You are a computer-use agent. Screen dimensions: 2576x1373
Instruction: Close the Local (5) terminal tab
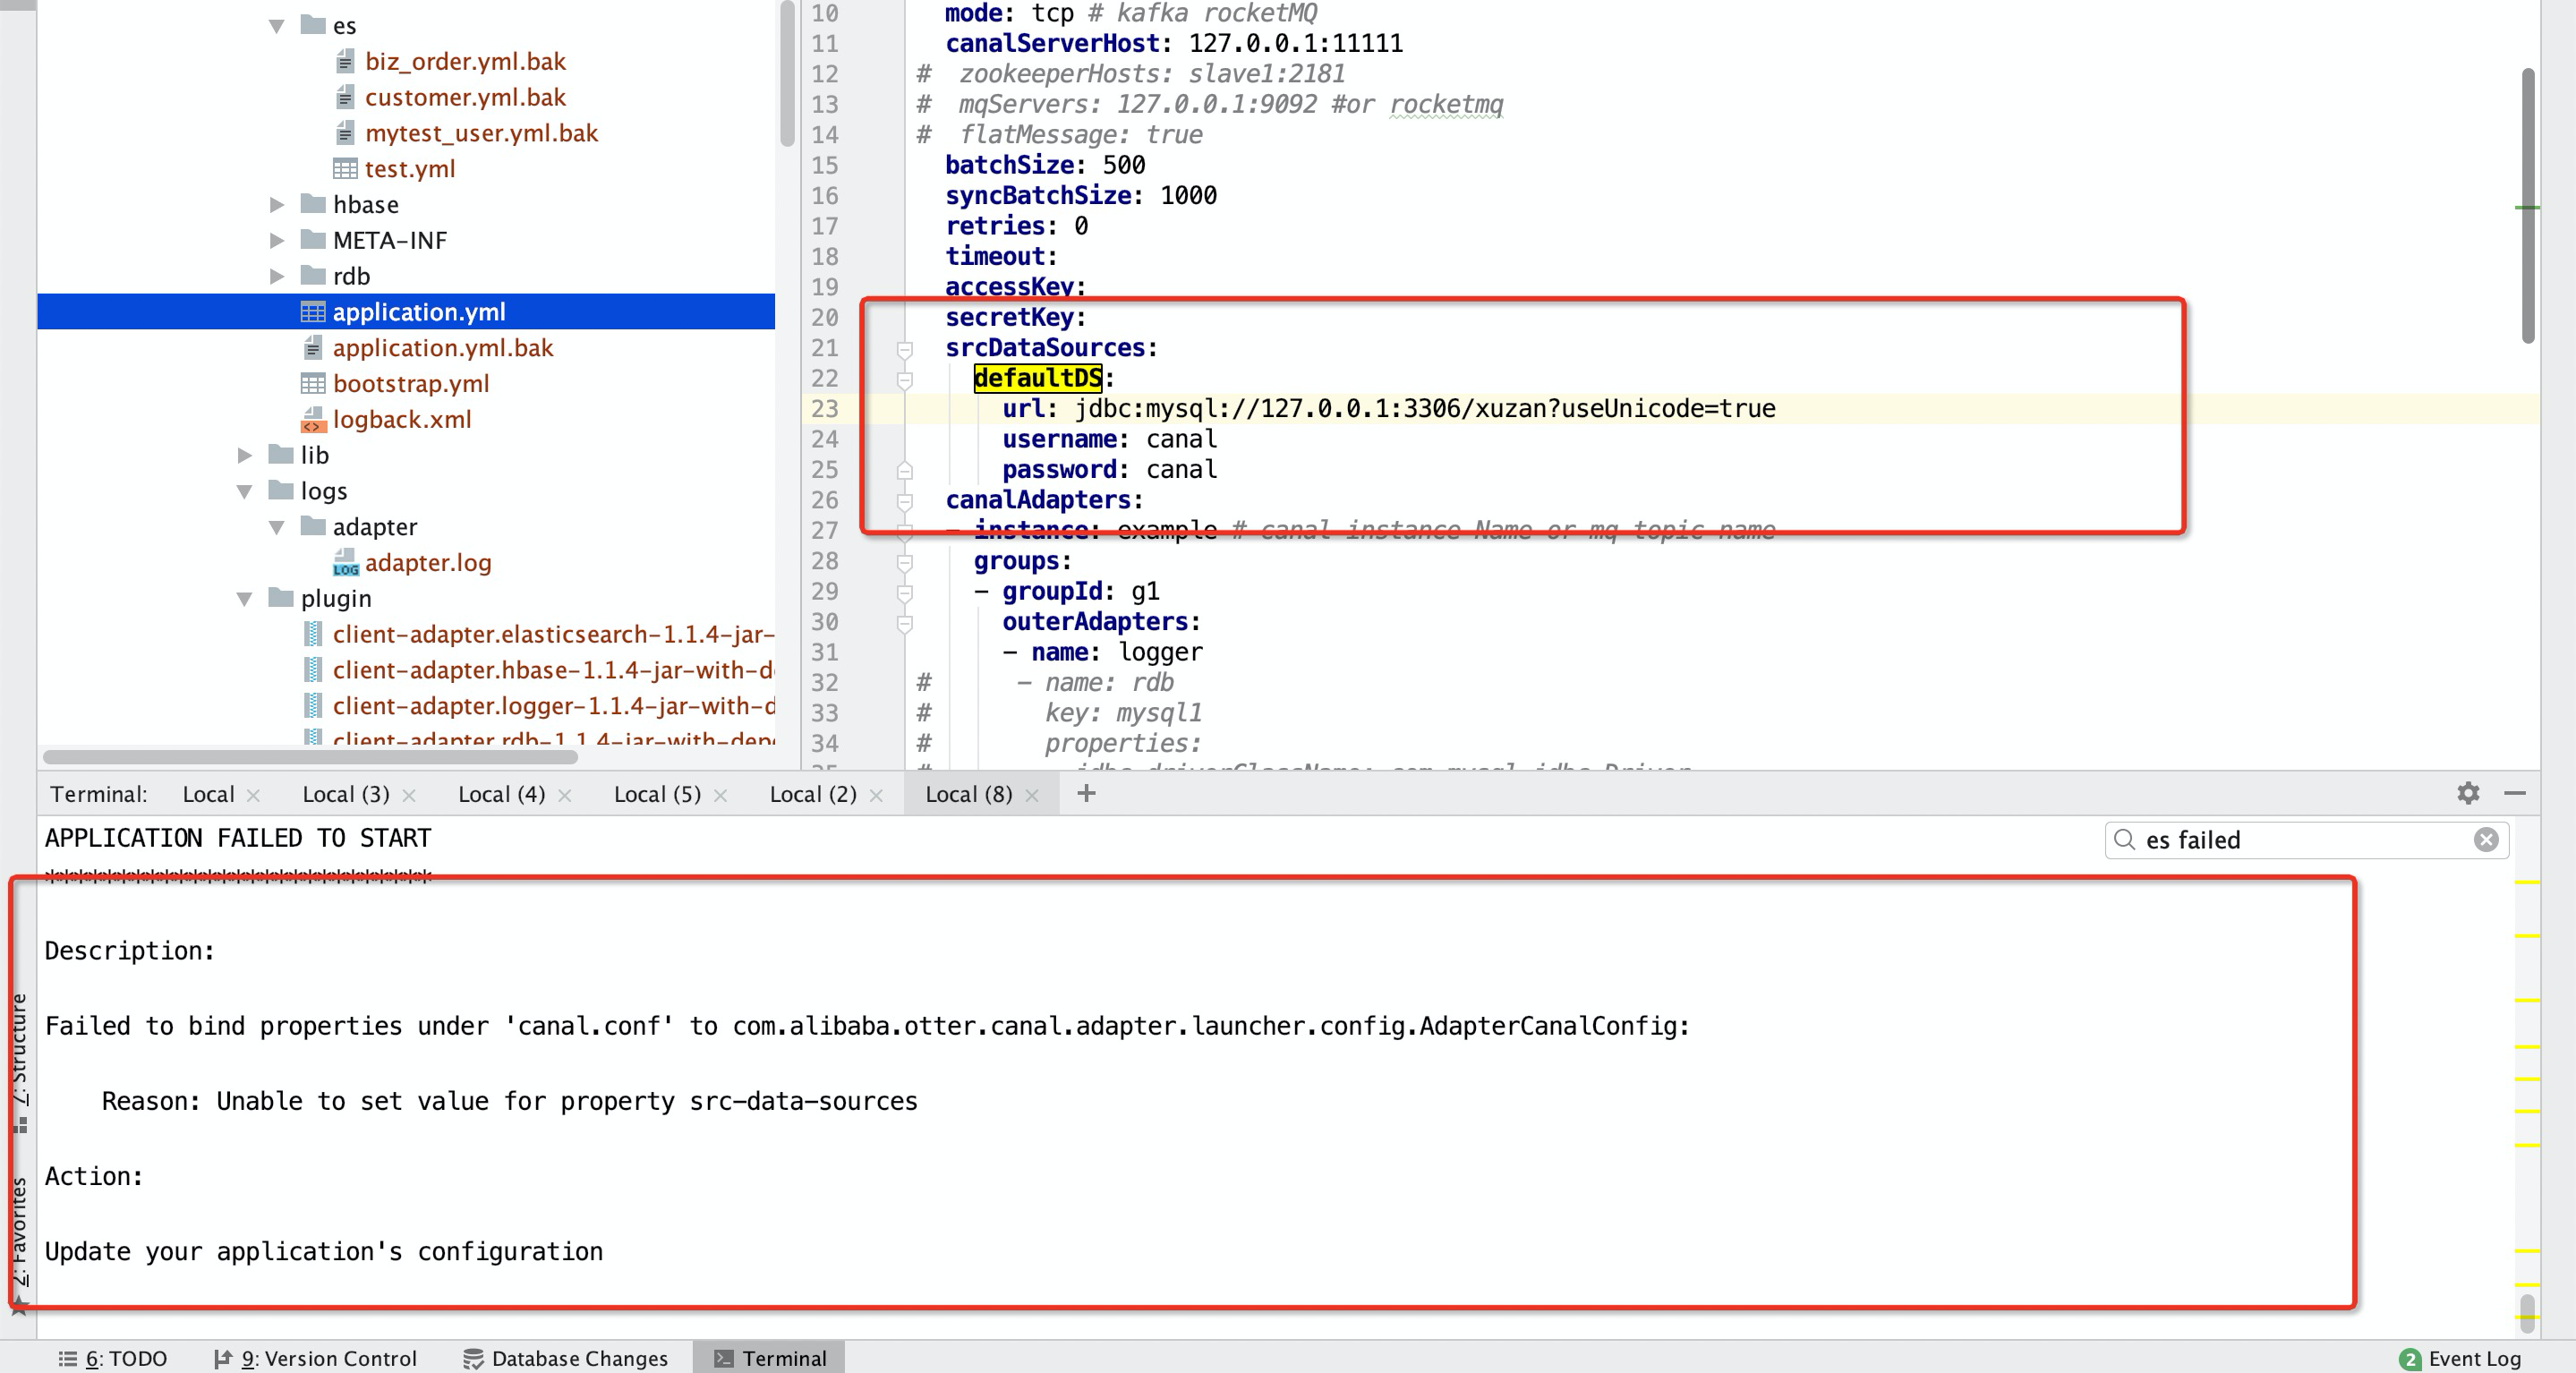point(721,796)
